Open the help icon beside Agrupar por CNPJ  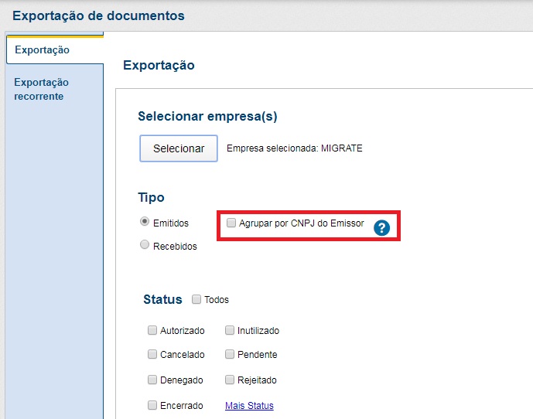381,227
